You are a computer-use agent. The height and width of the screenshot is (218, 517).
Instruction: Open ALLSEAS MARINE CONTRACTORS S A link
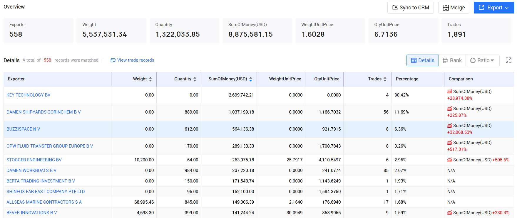pyautogui.click(x=44, y=202)
